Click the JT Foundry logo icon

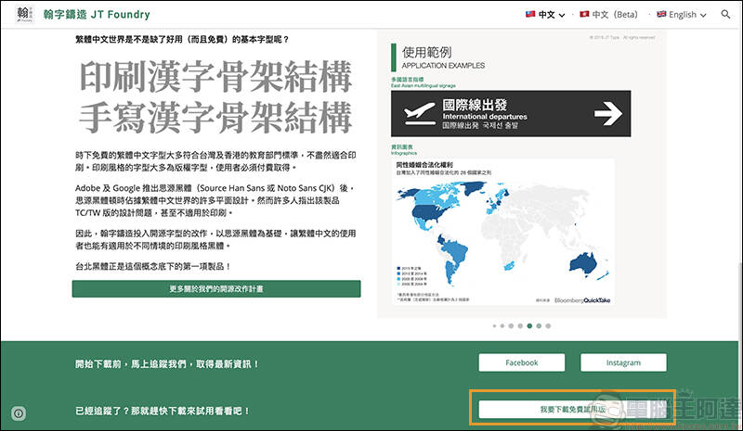click(24, 14)
